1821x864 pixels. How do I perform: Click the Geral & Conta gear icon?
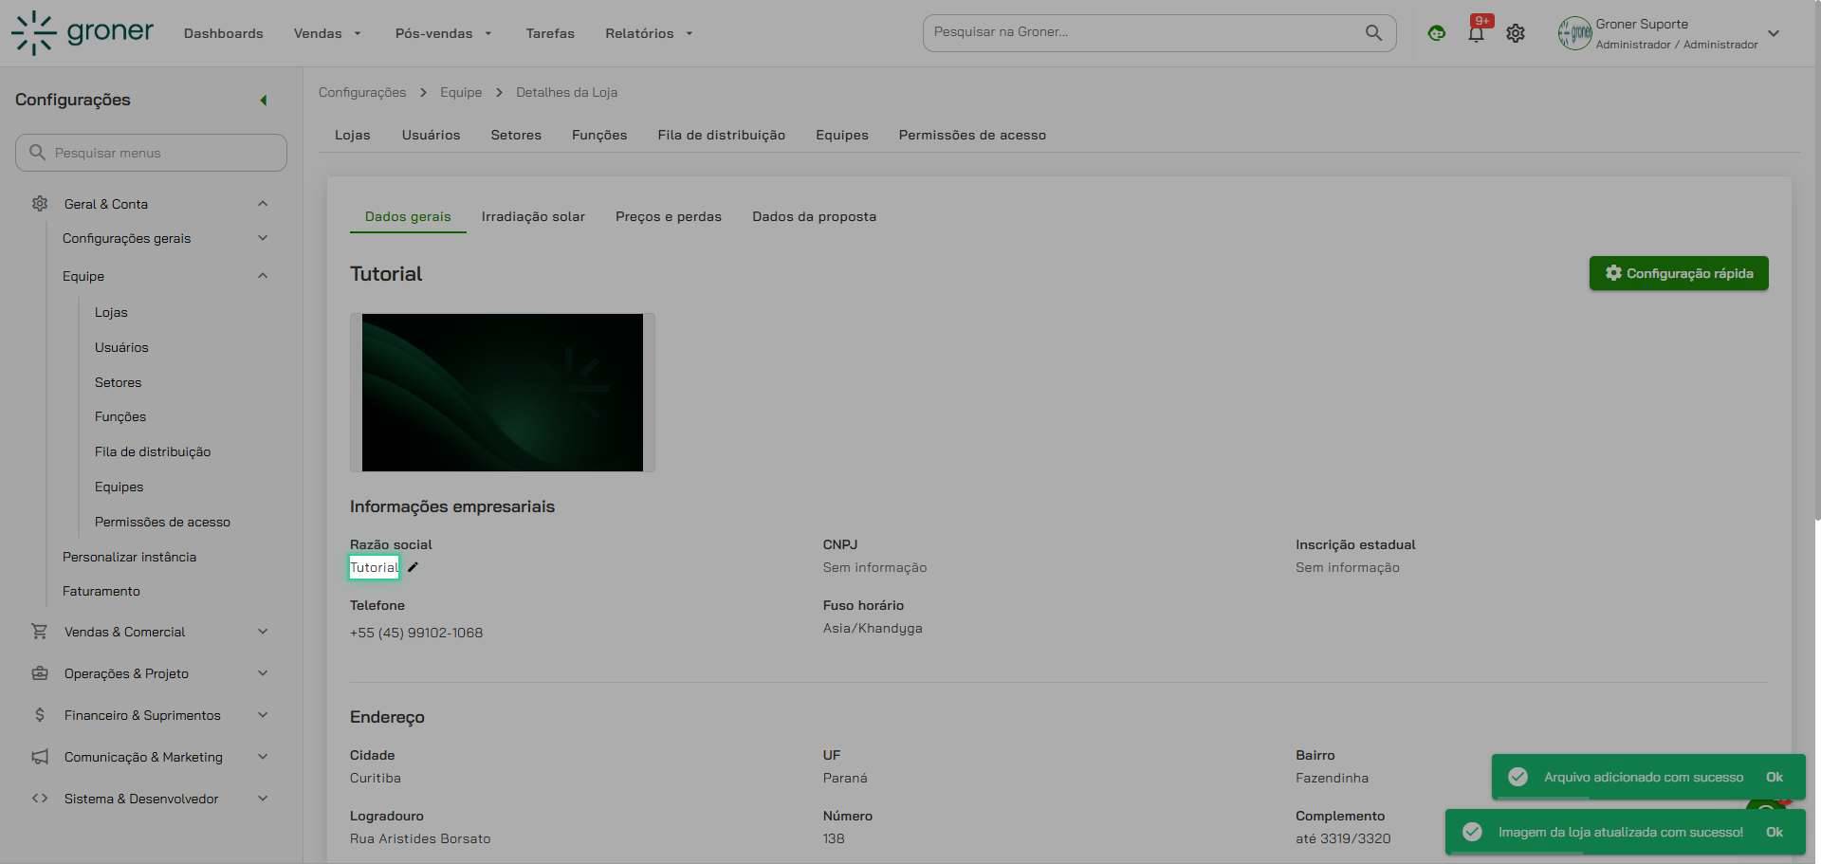40,204
